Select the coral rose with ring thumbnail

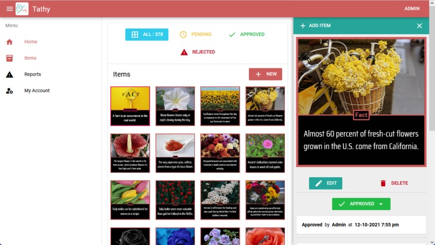[x=265, y=236]
